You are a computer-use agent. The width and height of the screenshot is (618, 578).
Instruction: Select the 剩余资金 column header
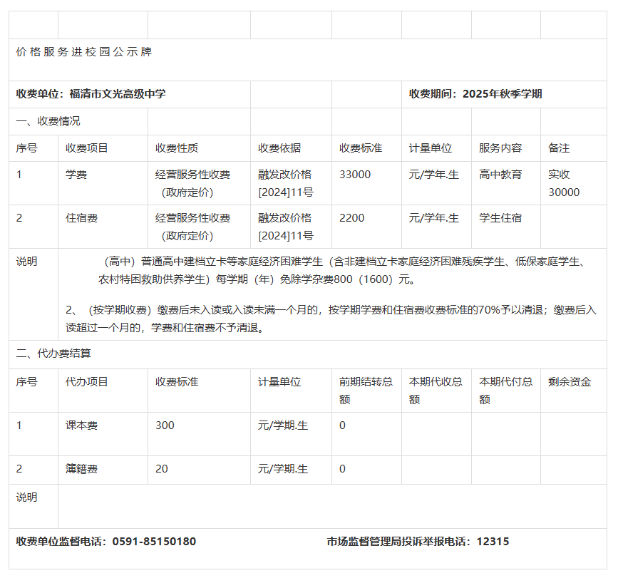[570, 382]
